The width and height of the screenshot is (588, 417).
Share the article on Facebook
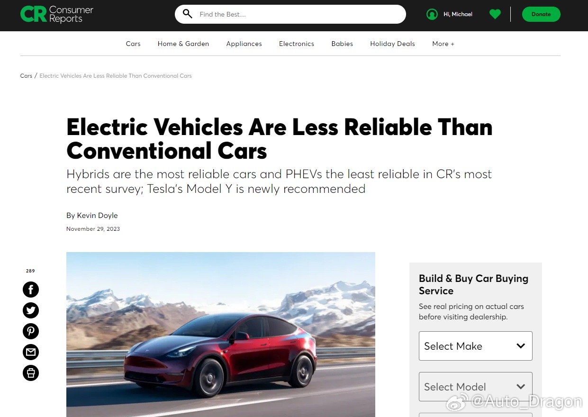click(x=31, y=290)
